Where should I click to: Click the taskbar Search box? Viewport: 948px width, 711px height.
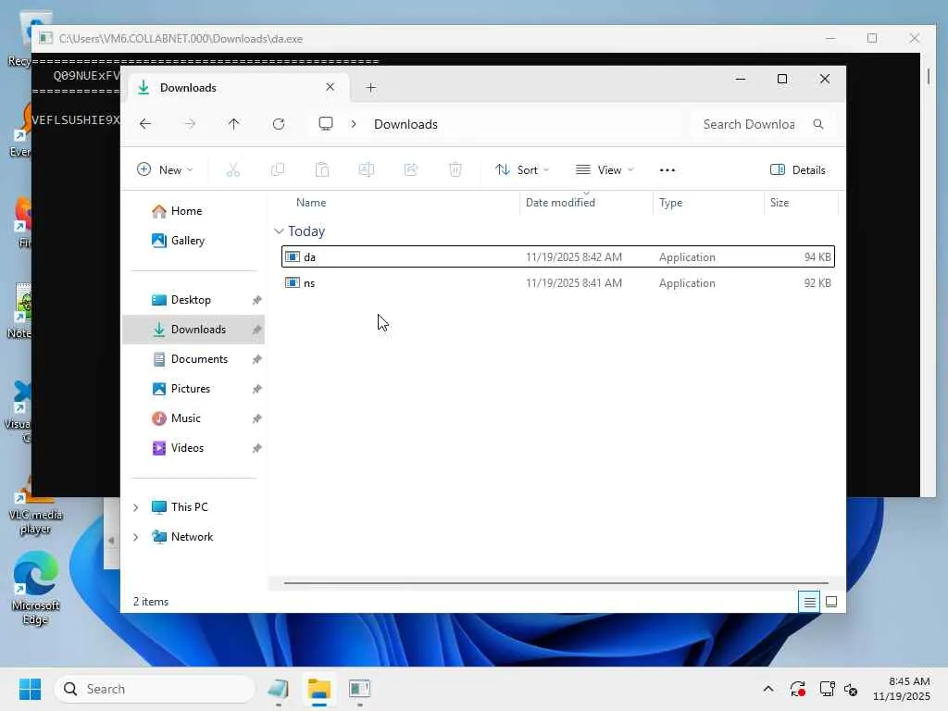click(x=155, y=689)
